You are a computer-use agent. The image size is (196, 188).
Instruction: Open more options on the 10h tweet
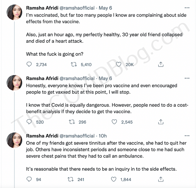pos(187,135)
